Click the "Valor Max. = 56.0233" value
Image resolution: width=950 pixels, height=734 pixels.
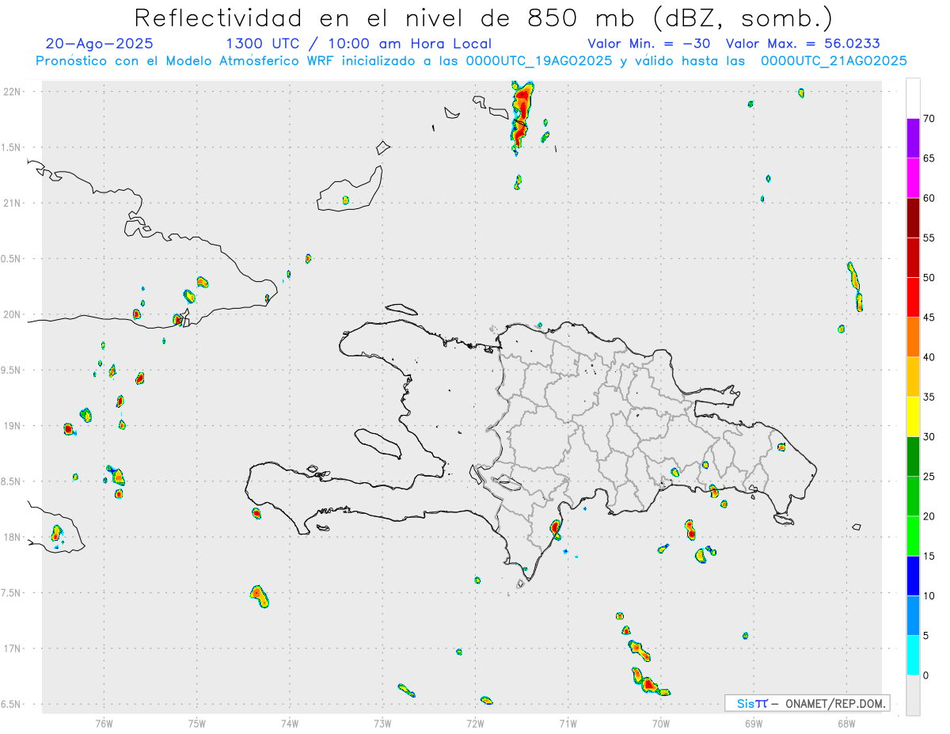[x=803, y=44]
